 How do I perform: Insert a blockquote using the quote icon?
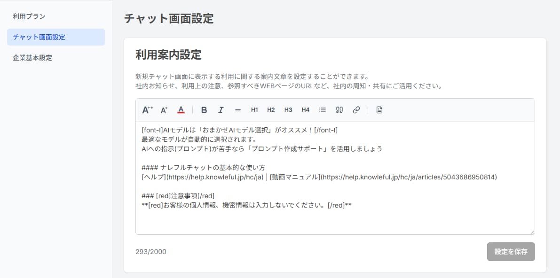pyautogui.click(x=339, y=109)
